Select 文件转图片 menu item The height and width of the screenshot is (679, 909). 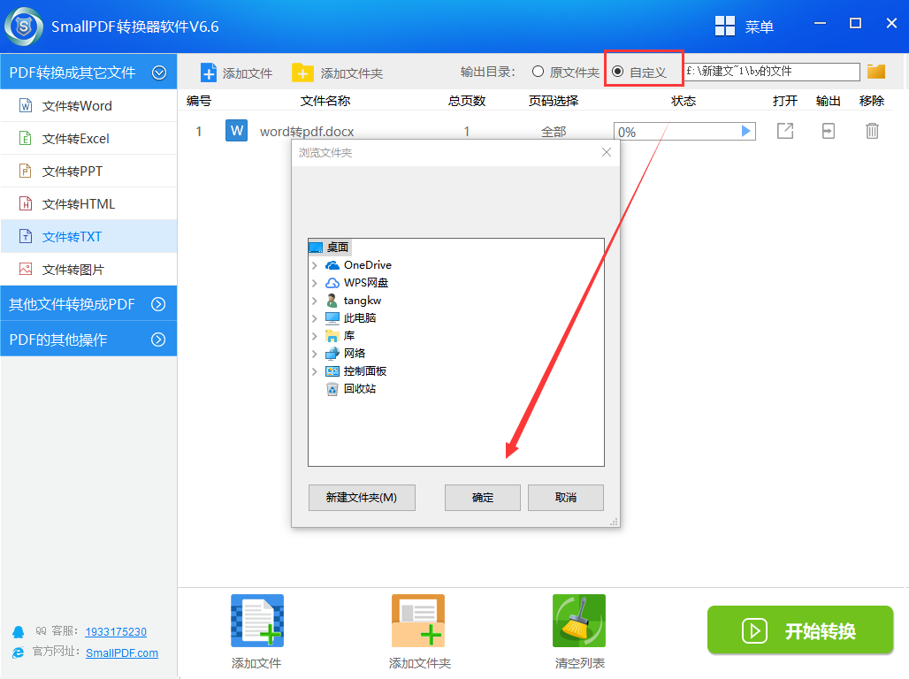pos(88,269)
